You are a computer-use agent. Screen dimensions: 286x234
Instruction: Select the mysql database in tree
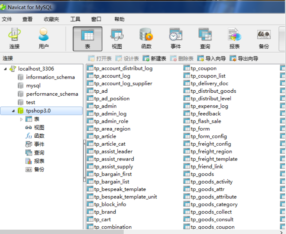[33, 86]
